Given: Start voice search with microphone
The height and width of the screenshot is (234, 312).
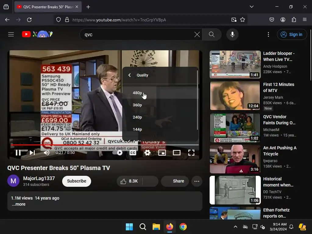Looking at the screenshot, I should (x=232, y=34).
